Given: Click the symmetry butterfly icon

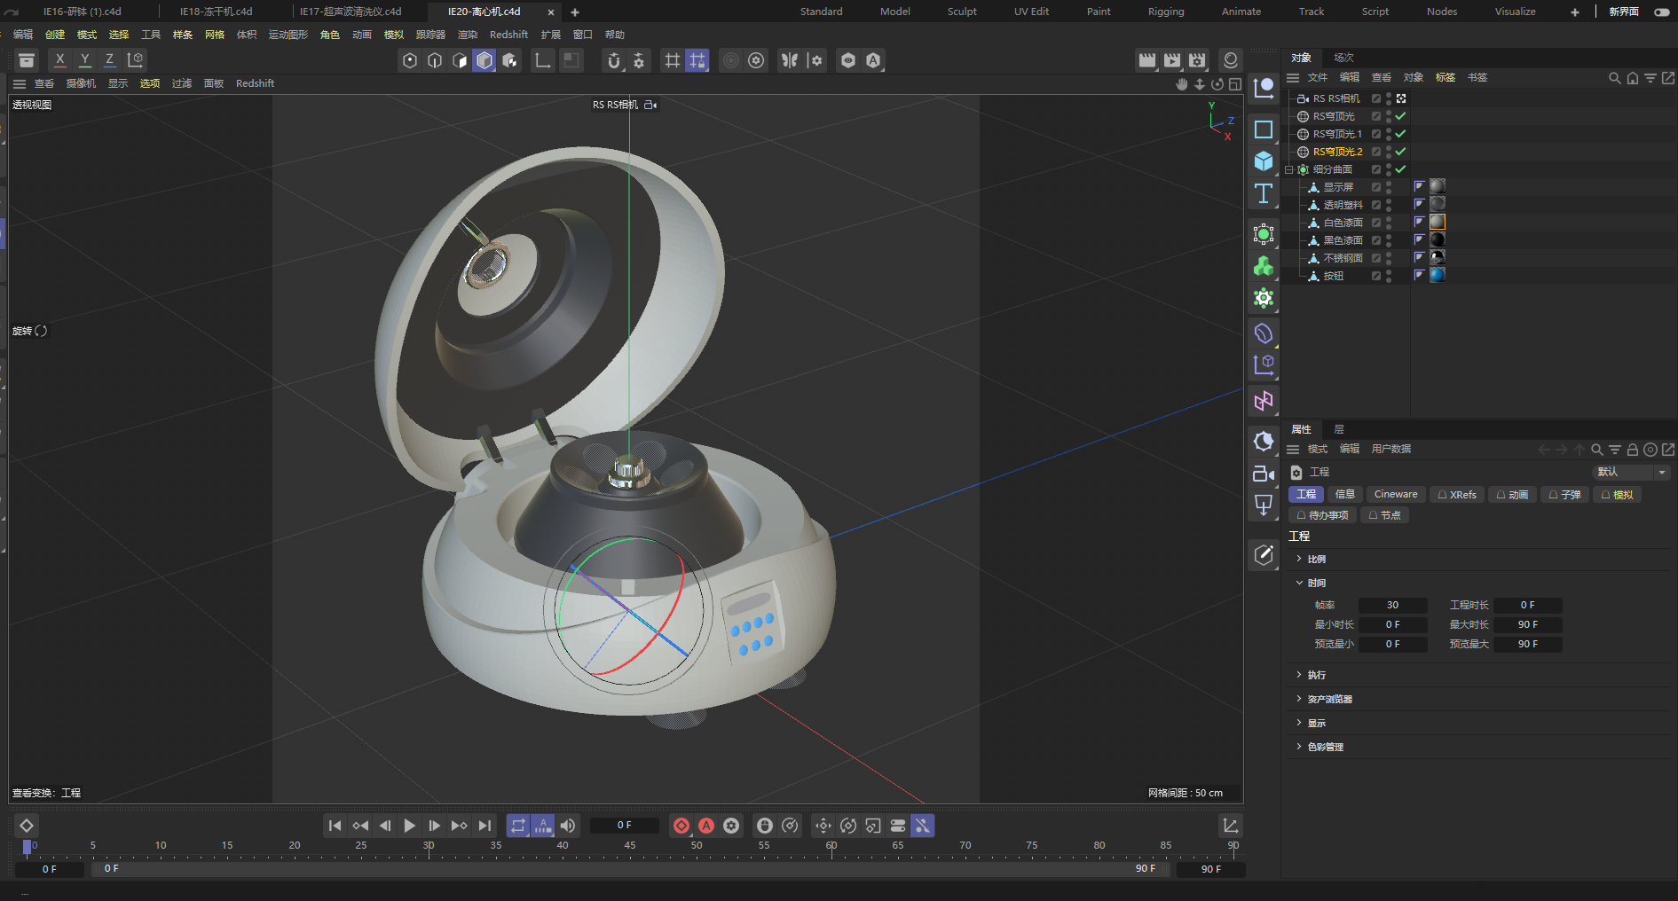Looking at the screenshot, I should coord(789,60).
